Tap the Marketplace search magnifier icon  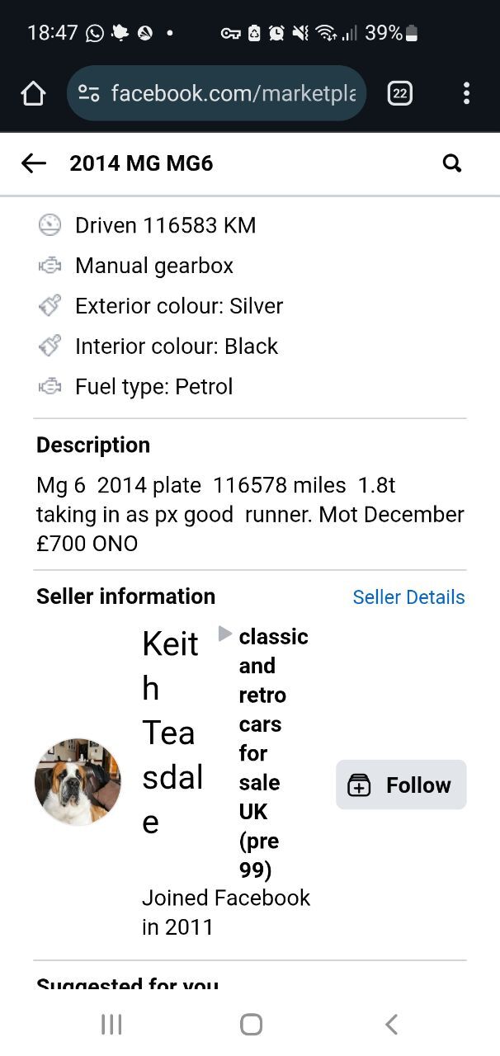pyautogui.click(x=452, y=163)
